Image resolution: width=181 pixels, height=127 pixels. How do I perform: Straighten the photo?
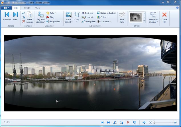89,21
